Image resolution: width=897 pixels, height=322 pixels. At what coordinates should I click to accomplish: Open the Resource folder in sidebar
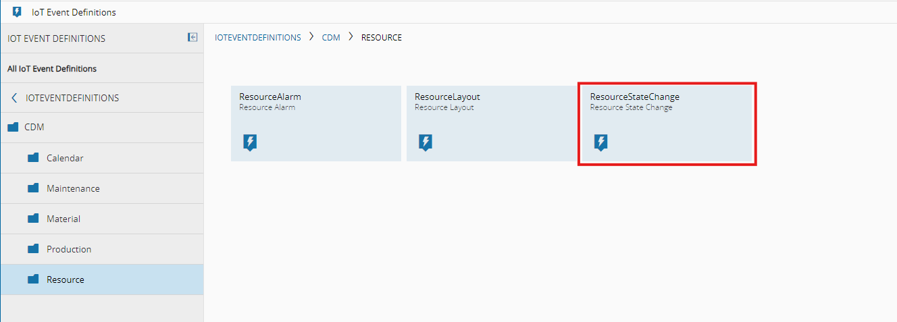tap(66, 279)
